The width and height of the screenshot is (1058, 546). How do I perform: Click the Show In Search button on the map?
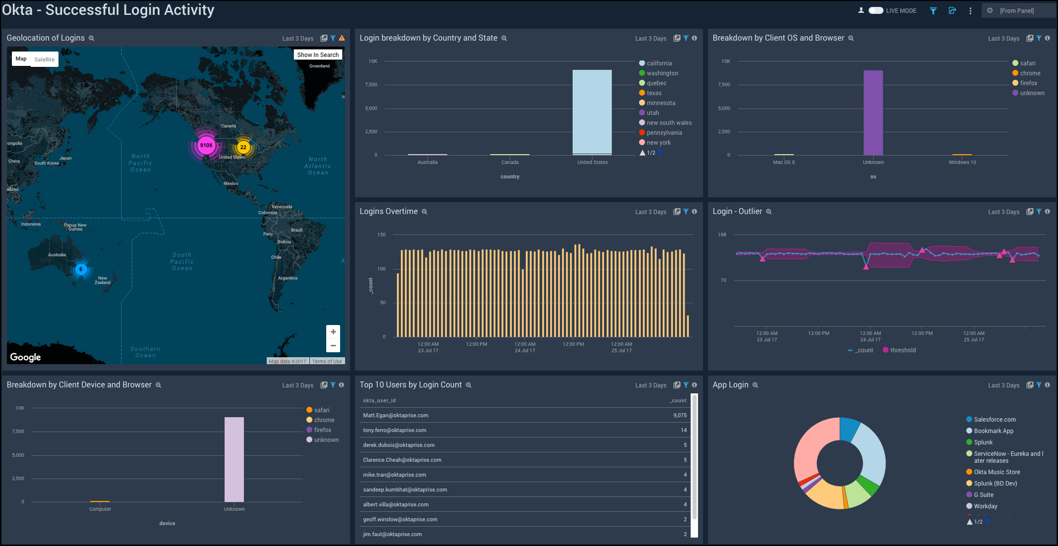coord(318,55)
